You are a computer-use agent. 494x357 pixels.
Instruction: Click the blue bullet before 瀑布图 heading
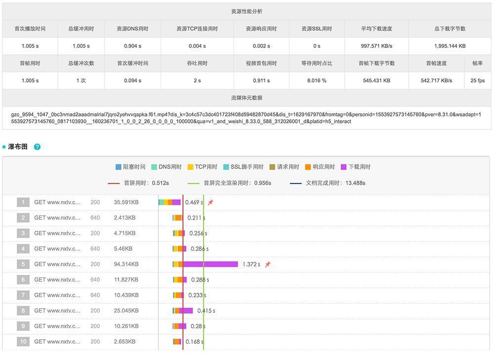[x=4, y=147]
